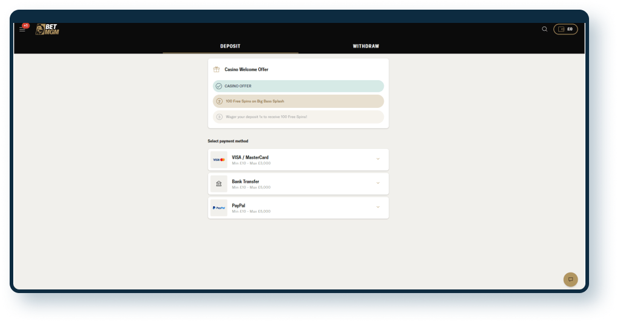Click the PayPal payment method name
This screenshot has height=322, width=618.
pos(238,206)
